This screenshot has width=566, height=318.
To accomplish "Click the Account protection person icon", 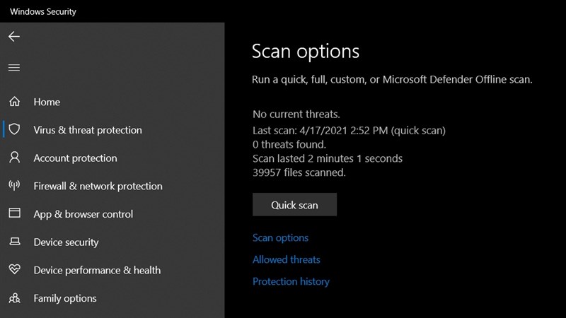I will pos(14,158).
